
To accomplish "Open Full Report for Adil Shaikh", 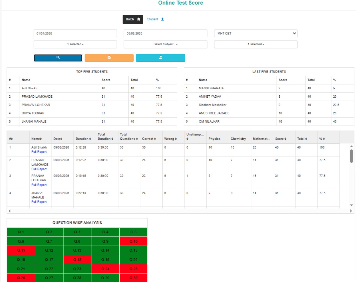I will [39, 152].
